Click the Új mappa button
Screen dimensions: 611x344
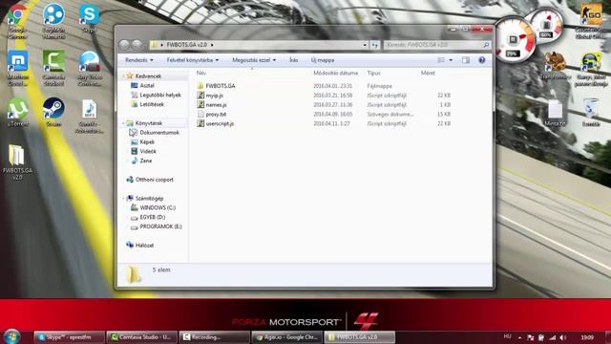pyautogui.click(x=323, y=60)
